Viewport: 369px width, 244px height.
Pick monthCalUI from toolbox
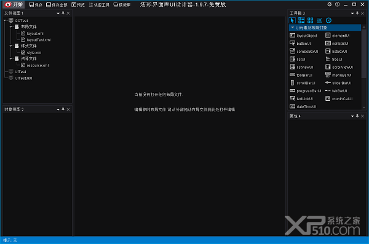339,98
